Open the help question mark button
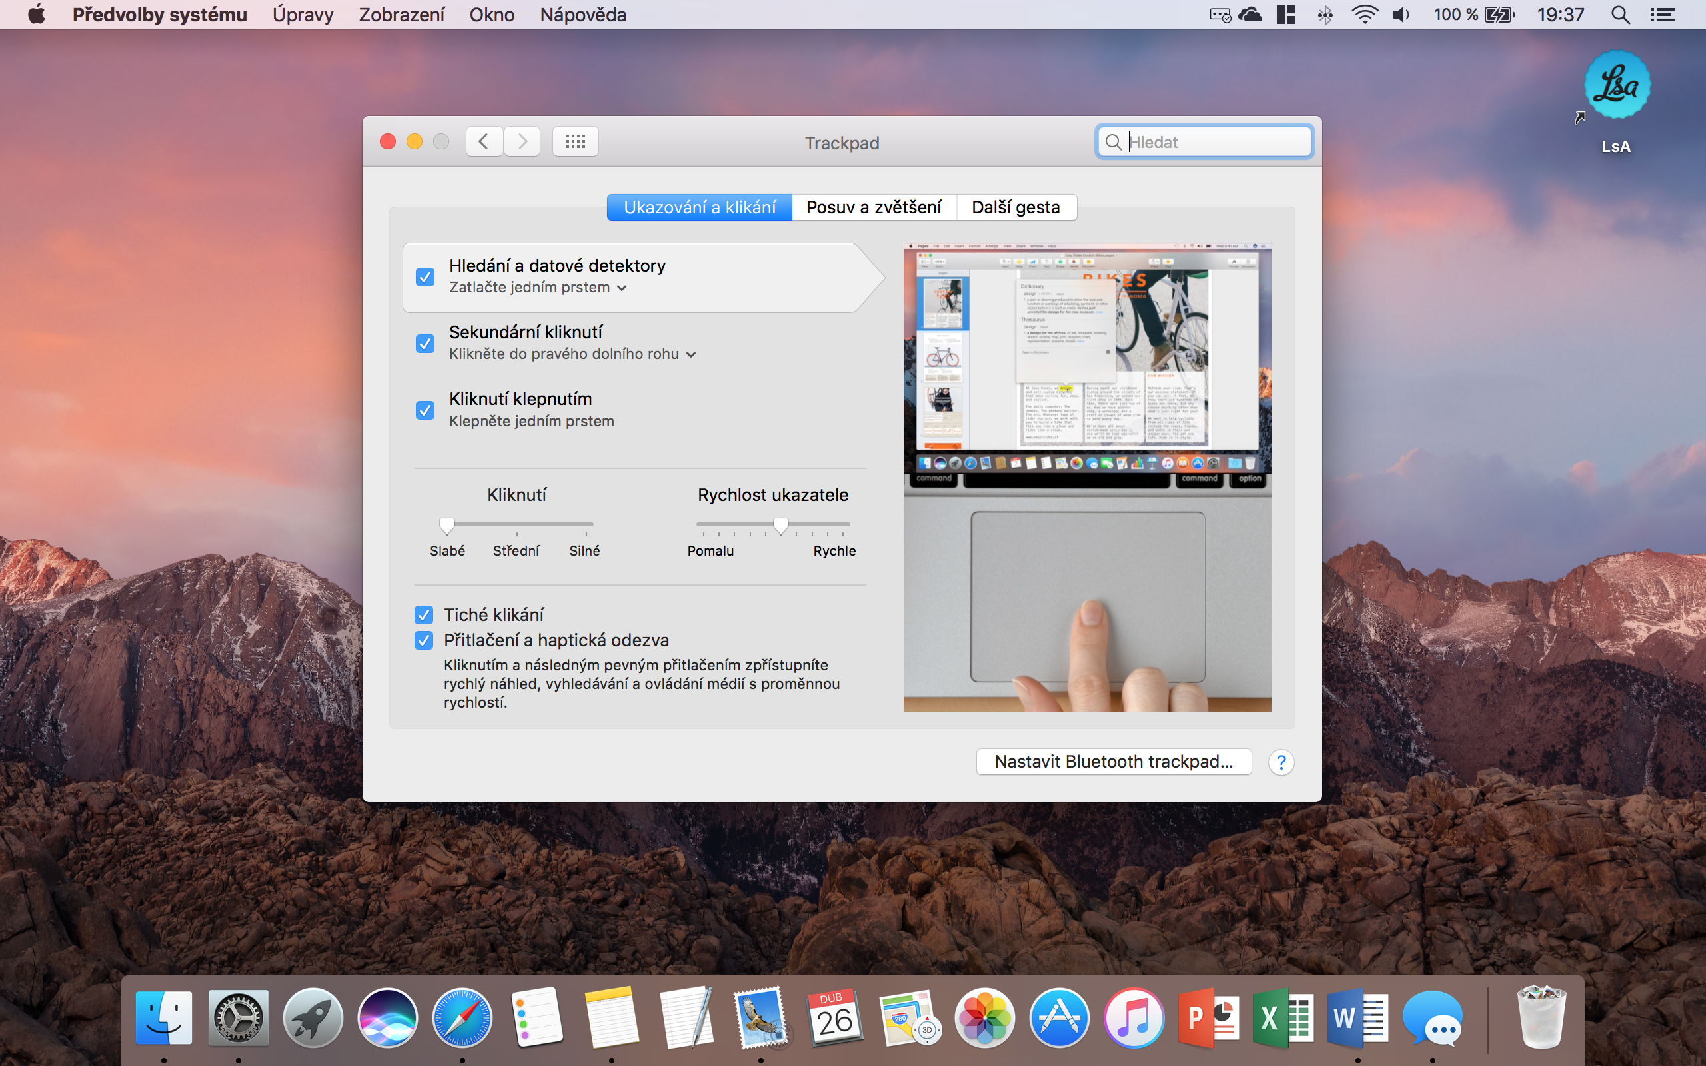The width and height of the screenshot is (1706, 1066). pos(1280,762)
